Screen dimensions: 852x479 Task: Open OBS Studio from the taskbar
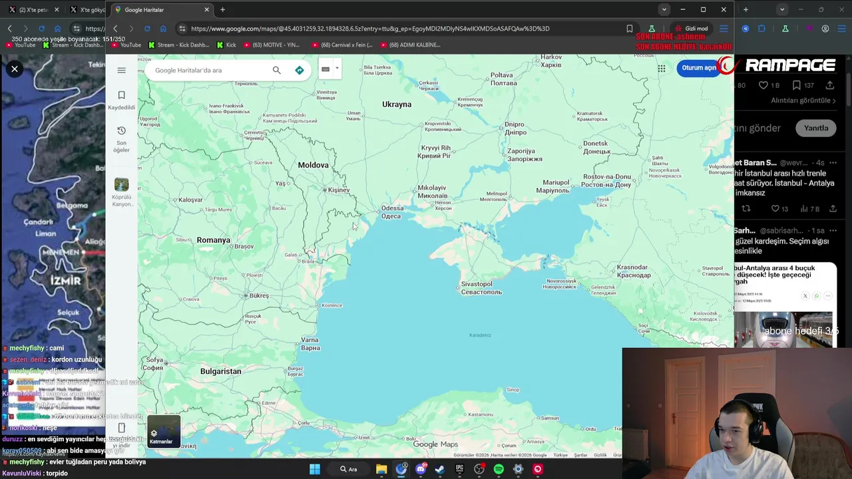tap(479, 469)
